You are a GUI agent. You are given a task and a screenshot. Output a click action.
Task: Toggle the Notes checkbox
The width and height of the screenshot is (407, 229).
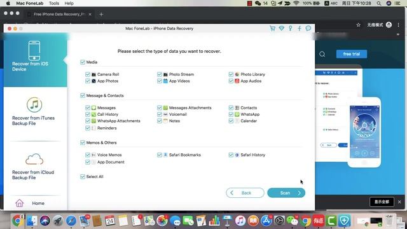(160, 121)
